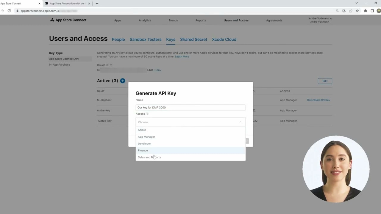Viewport: 381px width, 214px height.
Task: Click the Access help question mark icon
Action: pyautogui.click(x=147, y=114)
